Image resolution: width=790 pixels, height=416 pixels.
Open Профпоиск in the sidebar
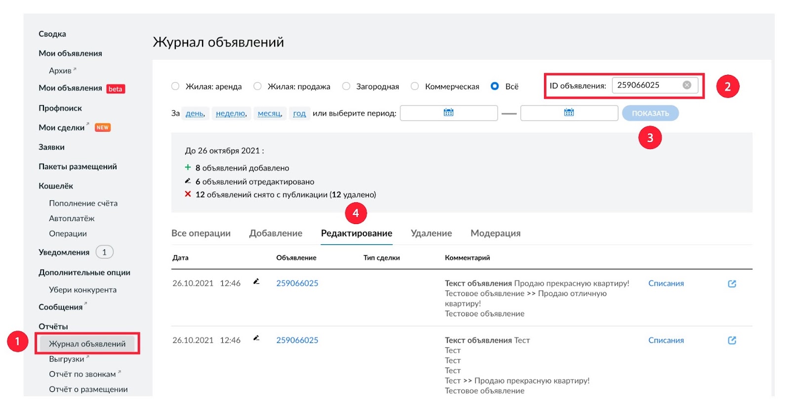[x=60, y=108]
